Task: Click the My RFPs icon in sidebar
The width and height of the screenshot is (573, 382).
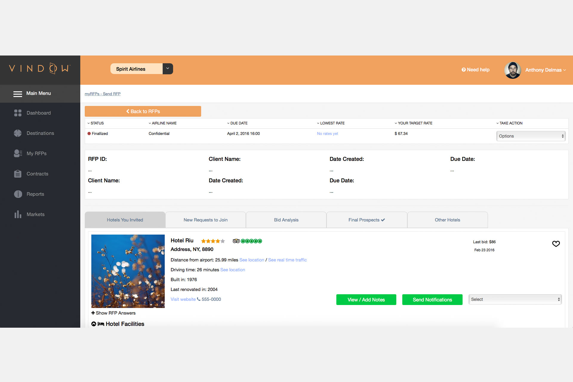Action: [x=18, y=153]
